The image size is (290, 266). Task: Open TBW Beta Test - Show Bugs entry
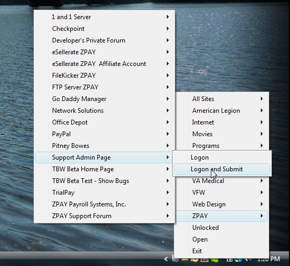click(x=104, y=181)
